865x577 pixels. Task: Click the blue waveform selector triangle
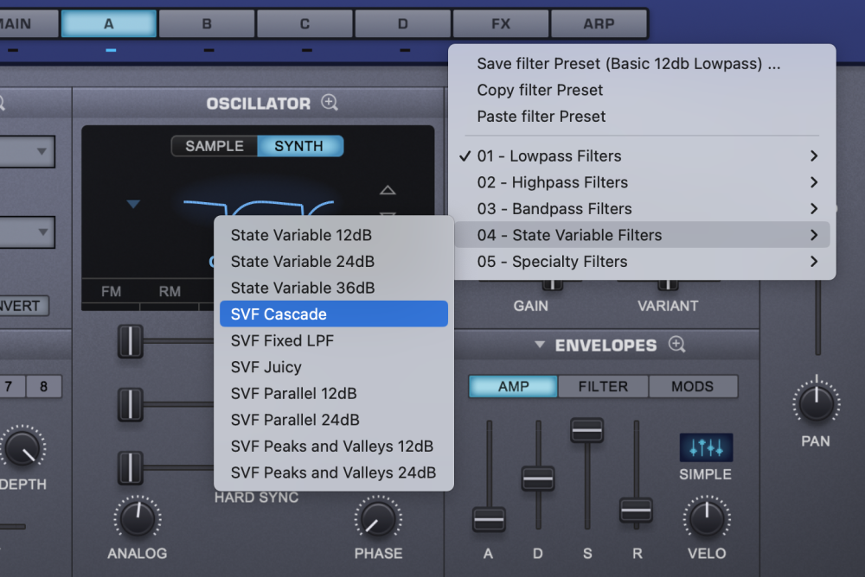pyautogui.click(x=133, y=204)
